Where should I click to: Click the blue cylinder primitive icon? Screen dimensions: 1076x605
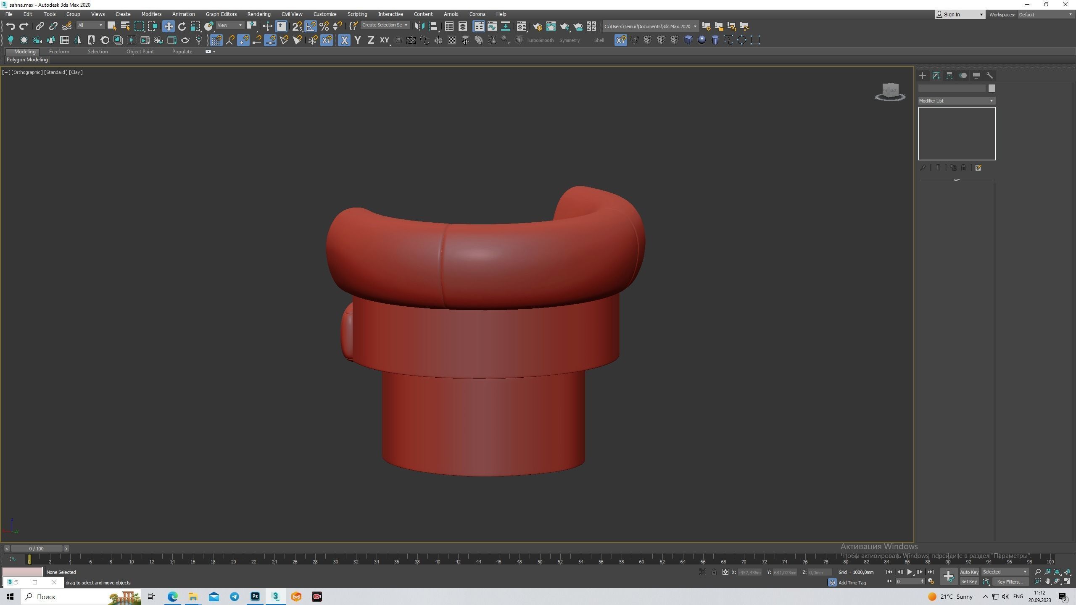point(715,40)
